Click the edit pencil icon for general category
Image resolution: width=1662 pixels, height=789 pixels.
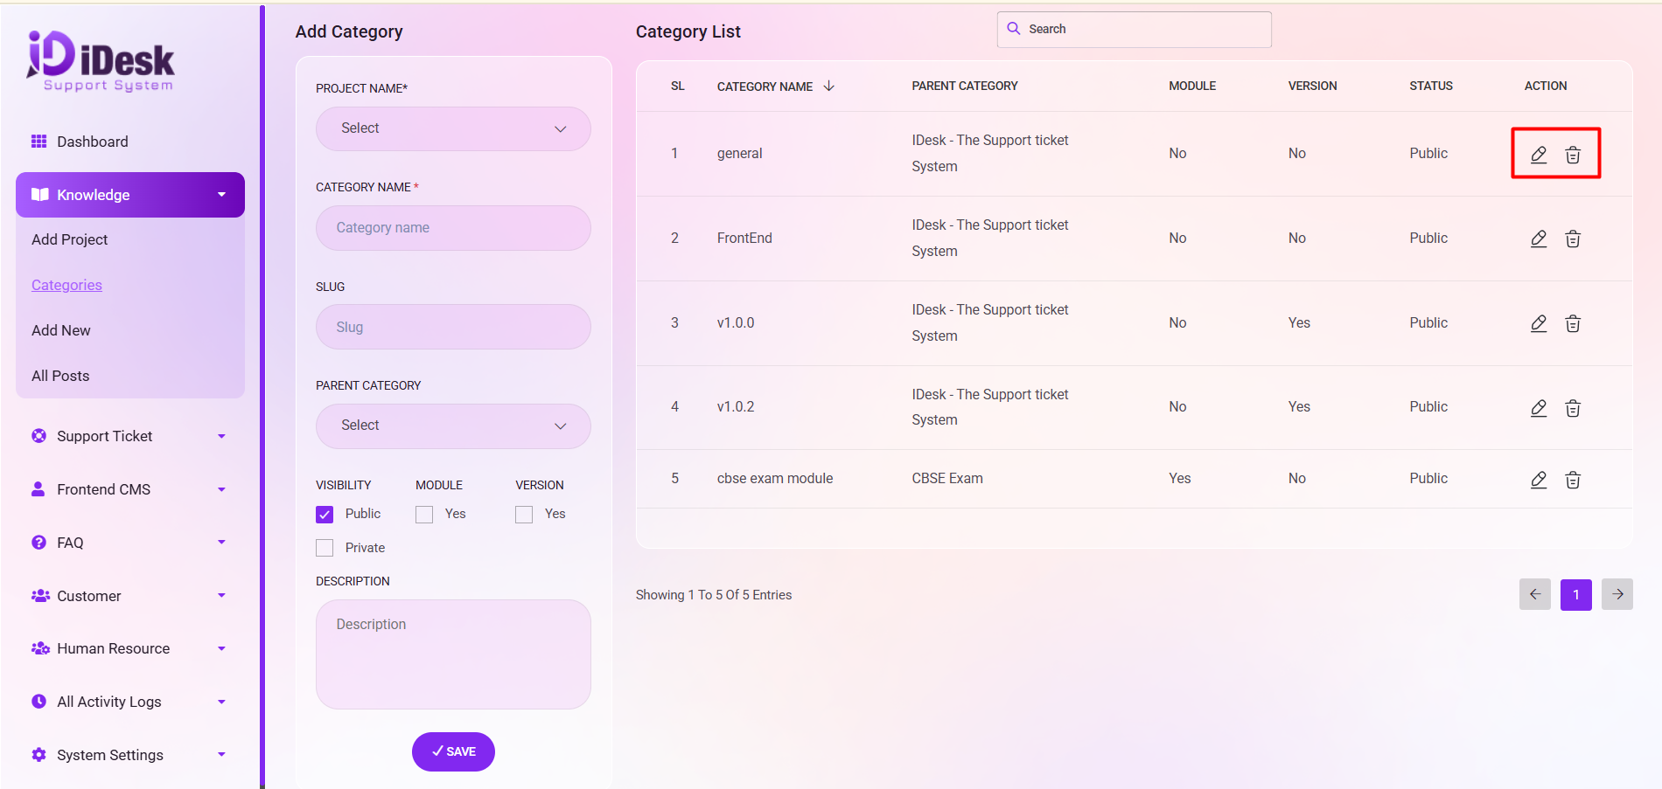tap(1539, 155)
